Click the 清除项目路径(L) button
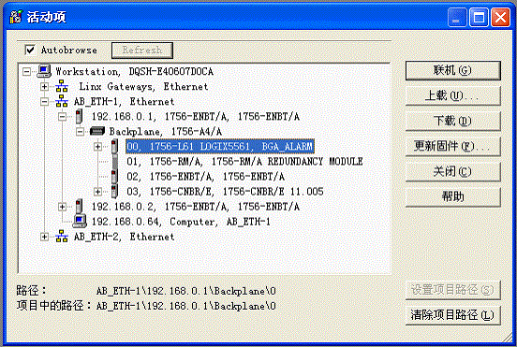Image resolution: width=517 pixels, height=347 pixels. tap(452, 315)
